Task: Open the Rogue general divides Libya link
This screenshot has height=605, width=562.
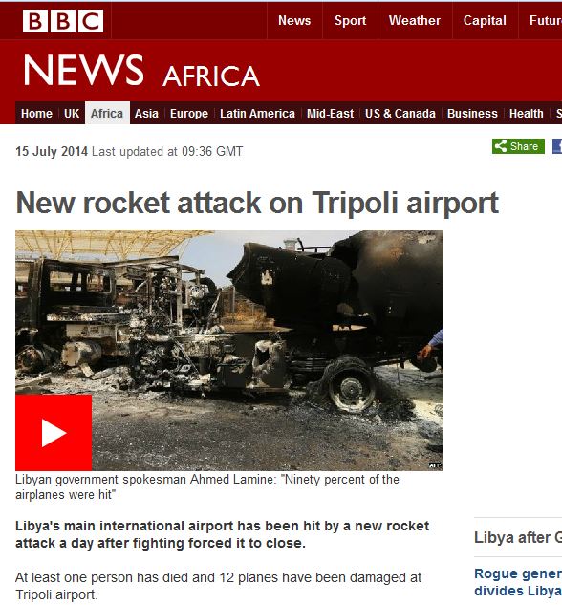Action: pos(518,582)
